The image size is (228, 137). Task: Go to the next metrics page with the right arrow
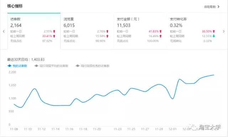(x=224, y=31)
